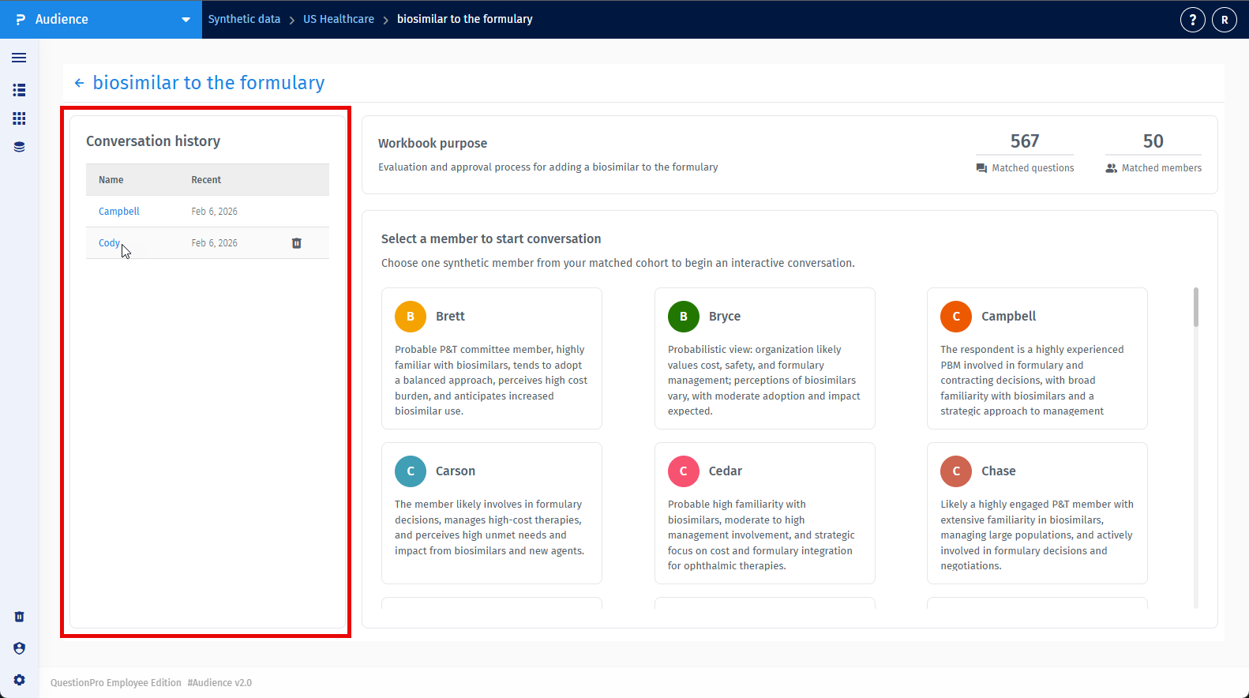Click the workbook purpose description text
The height and width of the screenshot is (698, 1249).
tap(548, 167)
